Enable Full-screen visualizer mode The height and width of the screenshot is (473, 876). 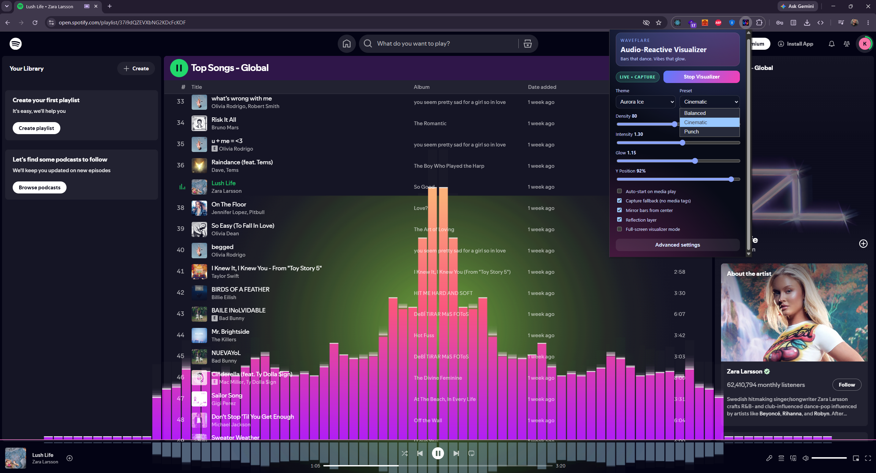pos(619,229)
